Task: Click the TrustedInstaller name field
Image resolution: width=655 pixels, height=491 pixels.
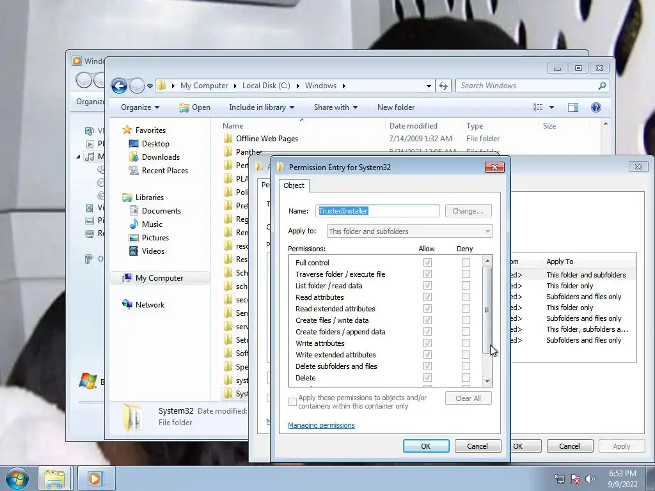Action: tap(377, 211)
